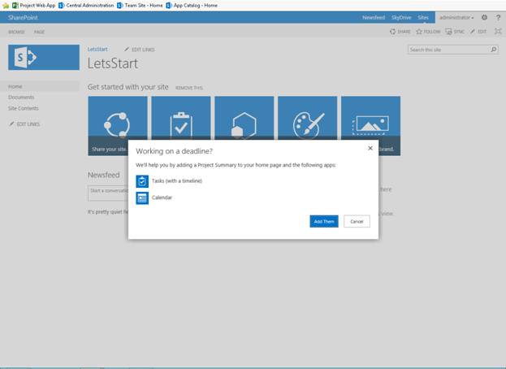This screenshot has width=506, height=369.
Task: Click the search magnifier icon
Action: click(x=494, y=50)
